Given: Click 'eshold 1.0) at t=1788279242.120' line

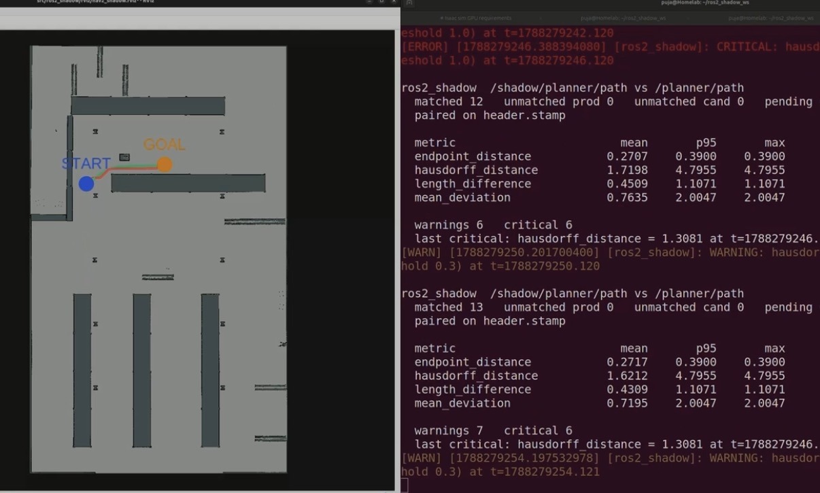Looking at the screenshot, I should click(x=507, y=33).
